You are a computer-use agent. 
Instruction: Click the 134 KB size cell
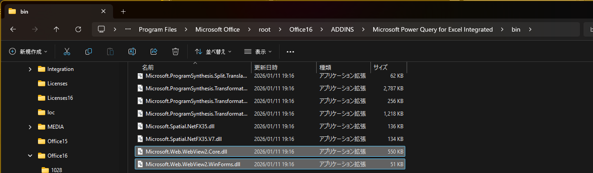[x=396, y=139]
